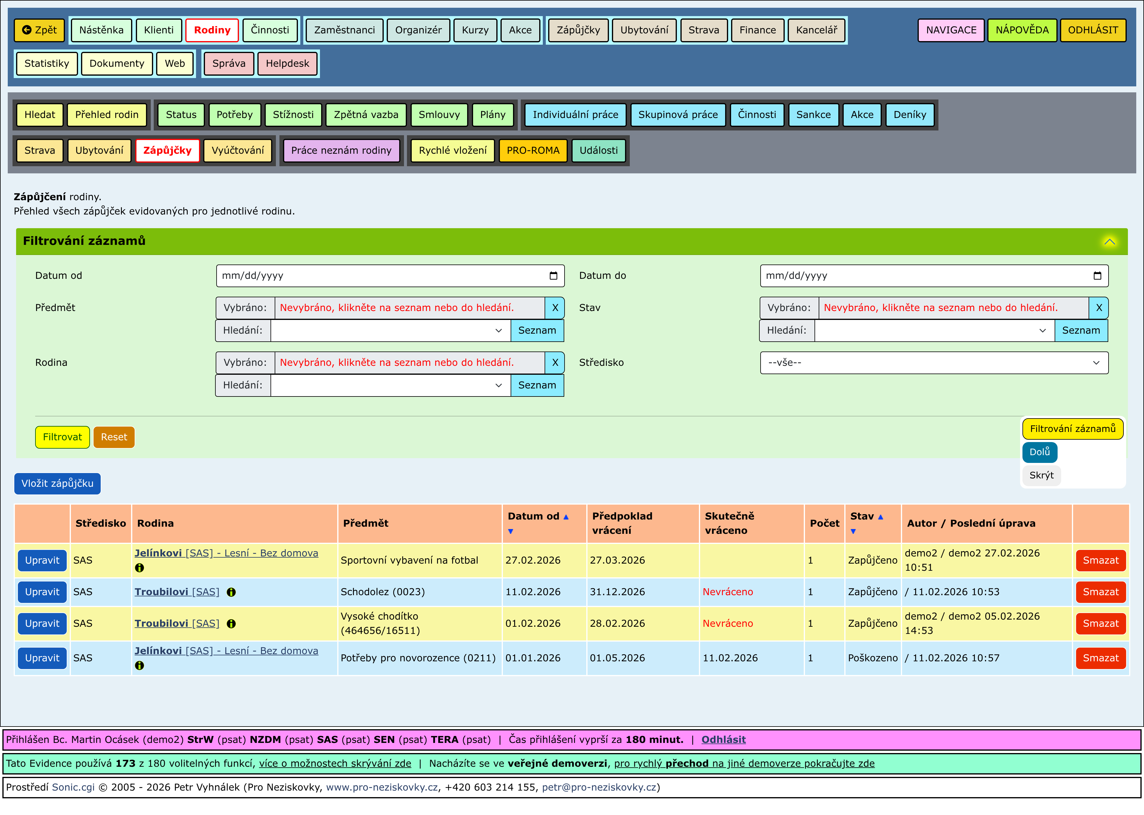Click the info icon next to Troubilovi Schodolez row
This screenshot has width=1144, height=815.
[x=231, y=592]
